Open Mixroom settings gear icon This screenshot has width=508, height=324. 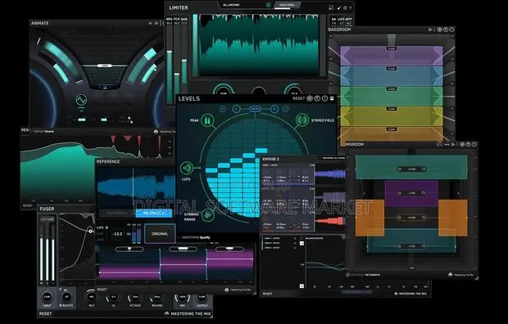(462, 144)
